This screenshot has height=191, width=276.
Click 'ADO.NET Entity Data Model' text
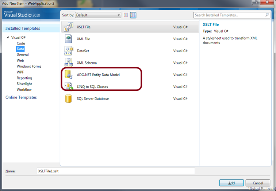point(98,75)
